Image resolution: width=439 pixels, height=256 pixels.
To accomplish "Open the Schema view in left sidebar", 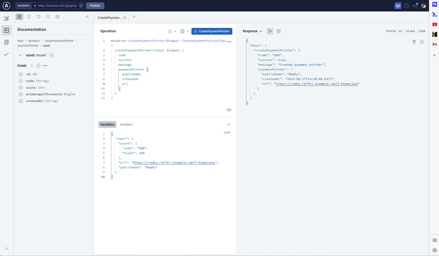I will pos(6,18).
